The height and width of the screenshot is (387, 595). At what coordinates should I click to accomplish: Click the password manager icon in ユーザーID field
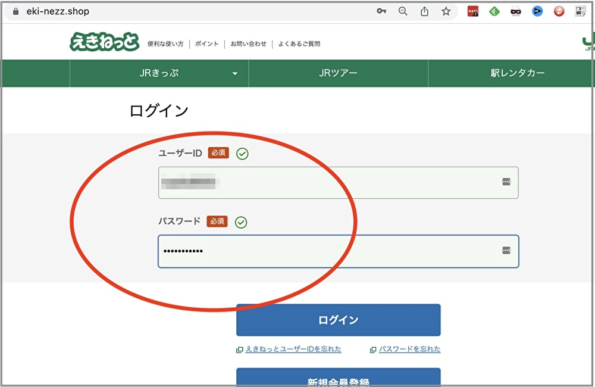(506, 182)
